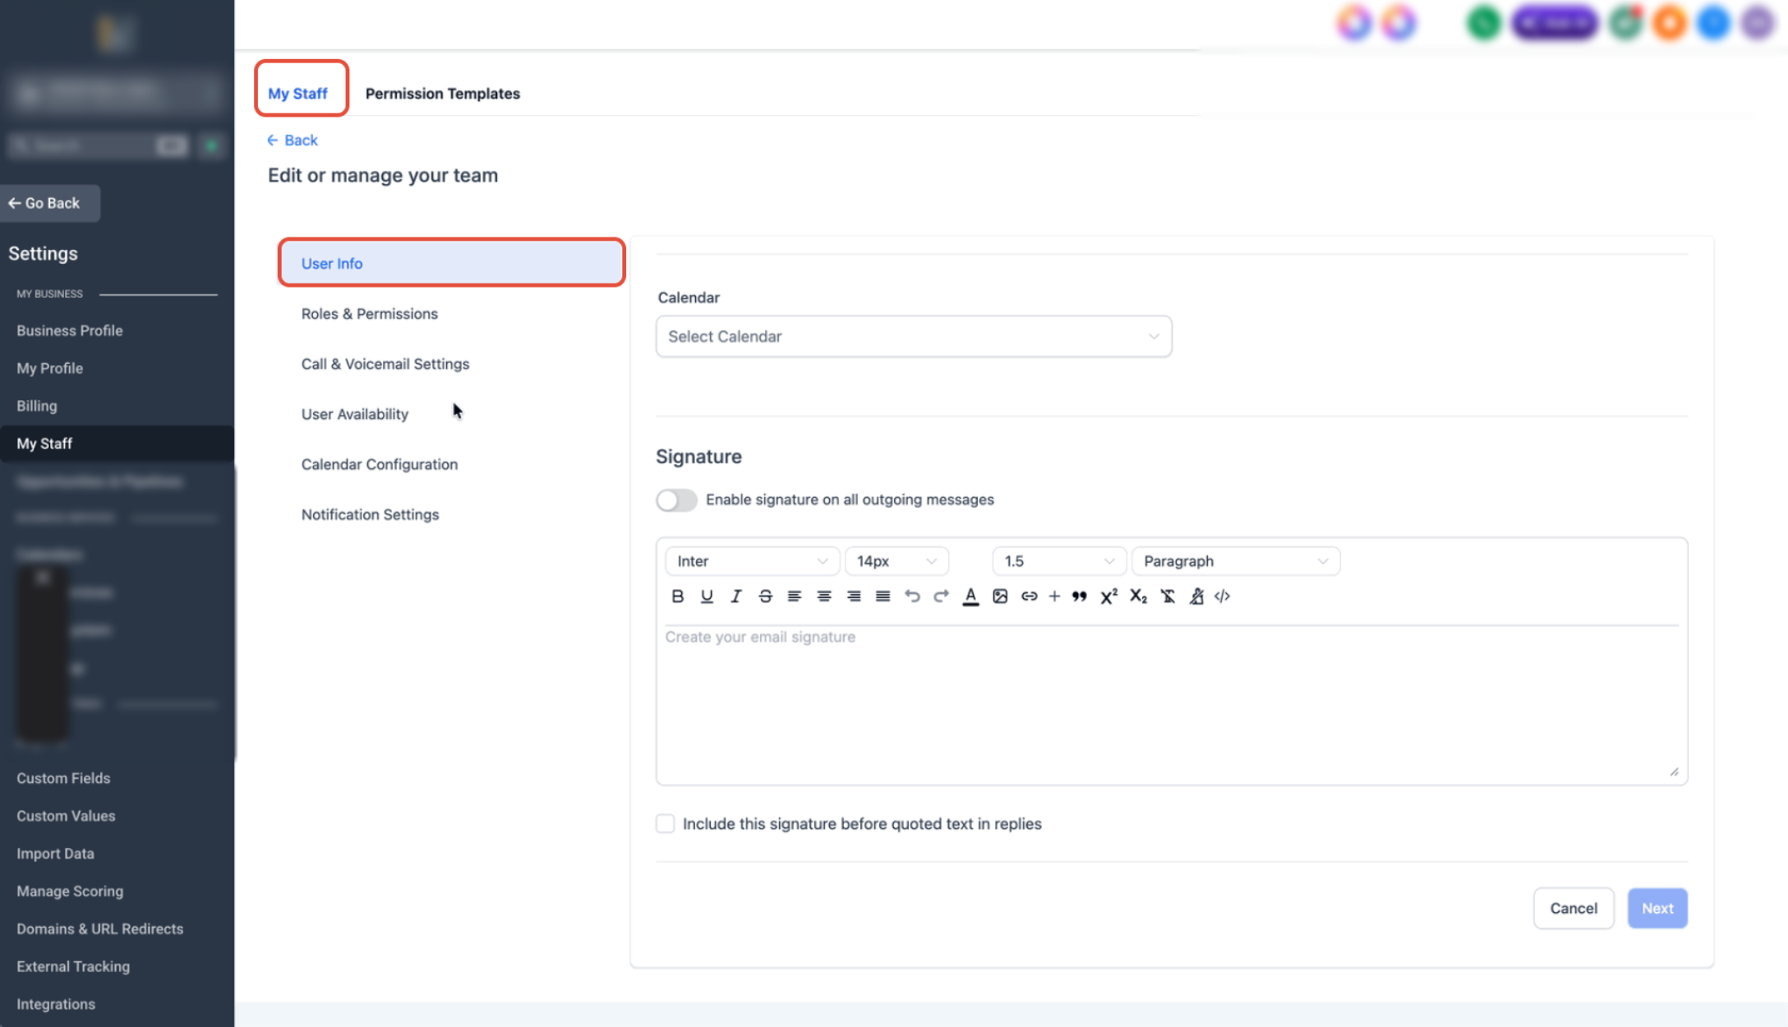Open the Select Calendar dropdown

914,337
